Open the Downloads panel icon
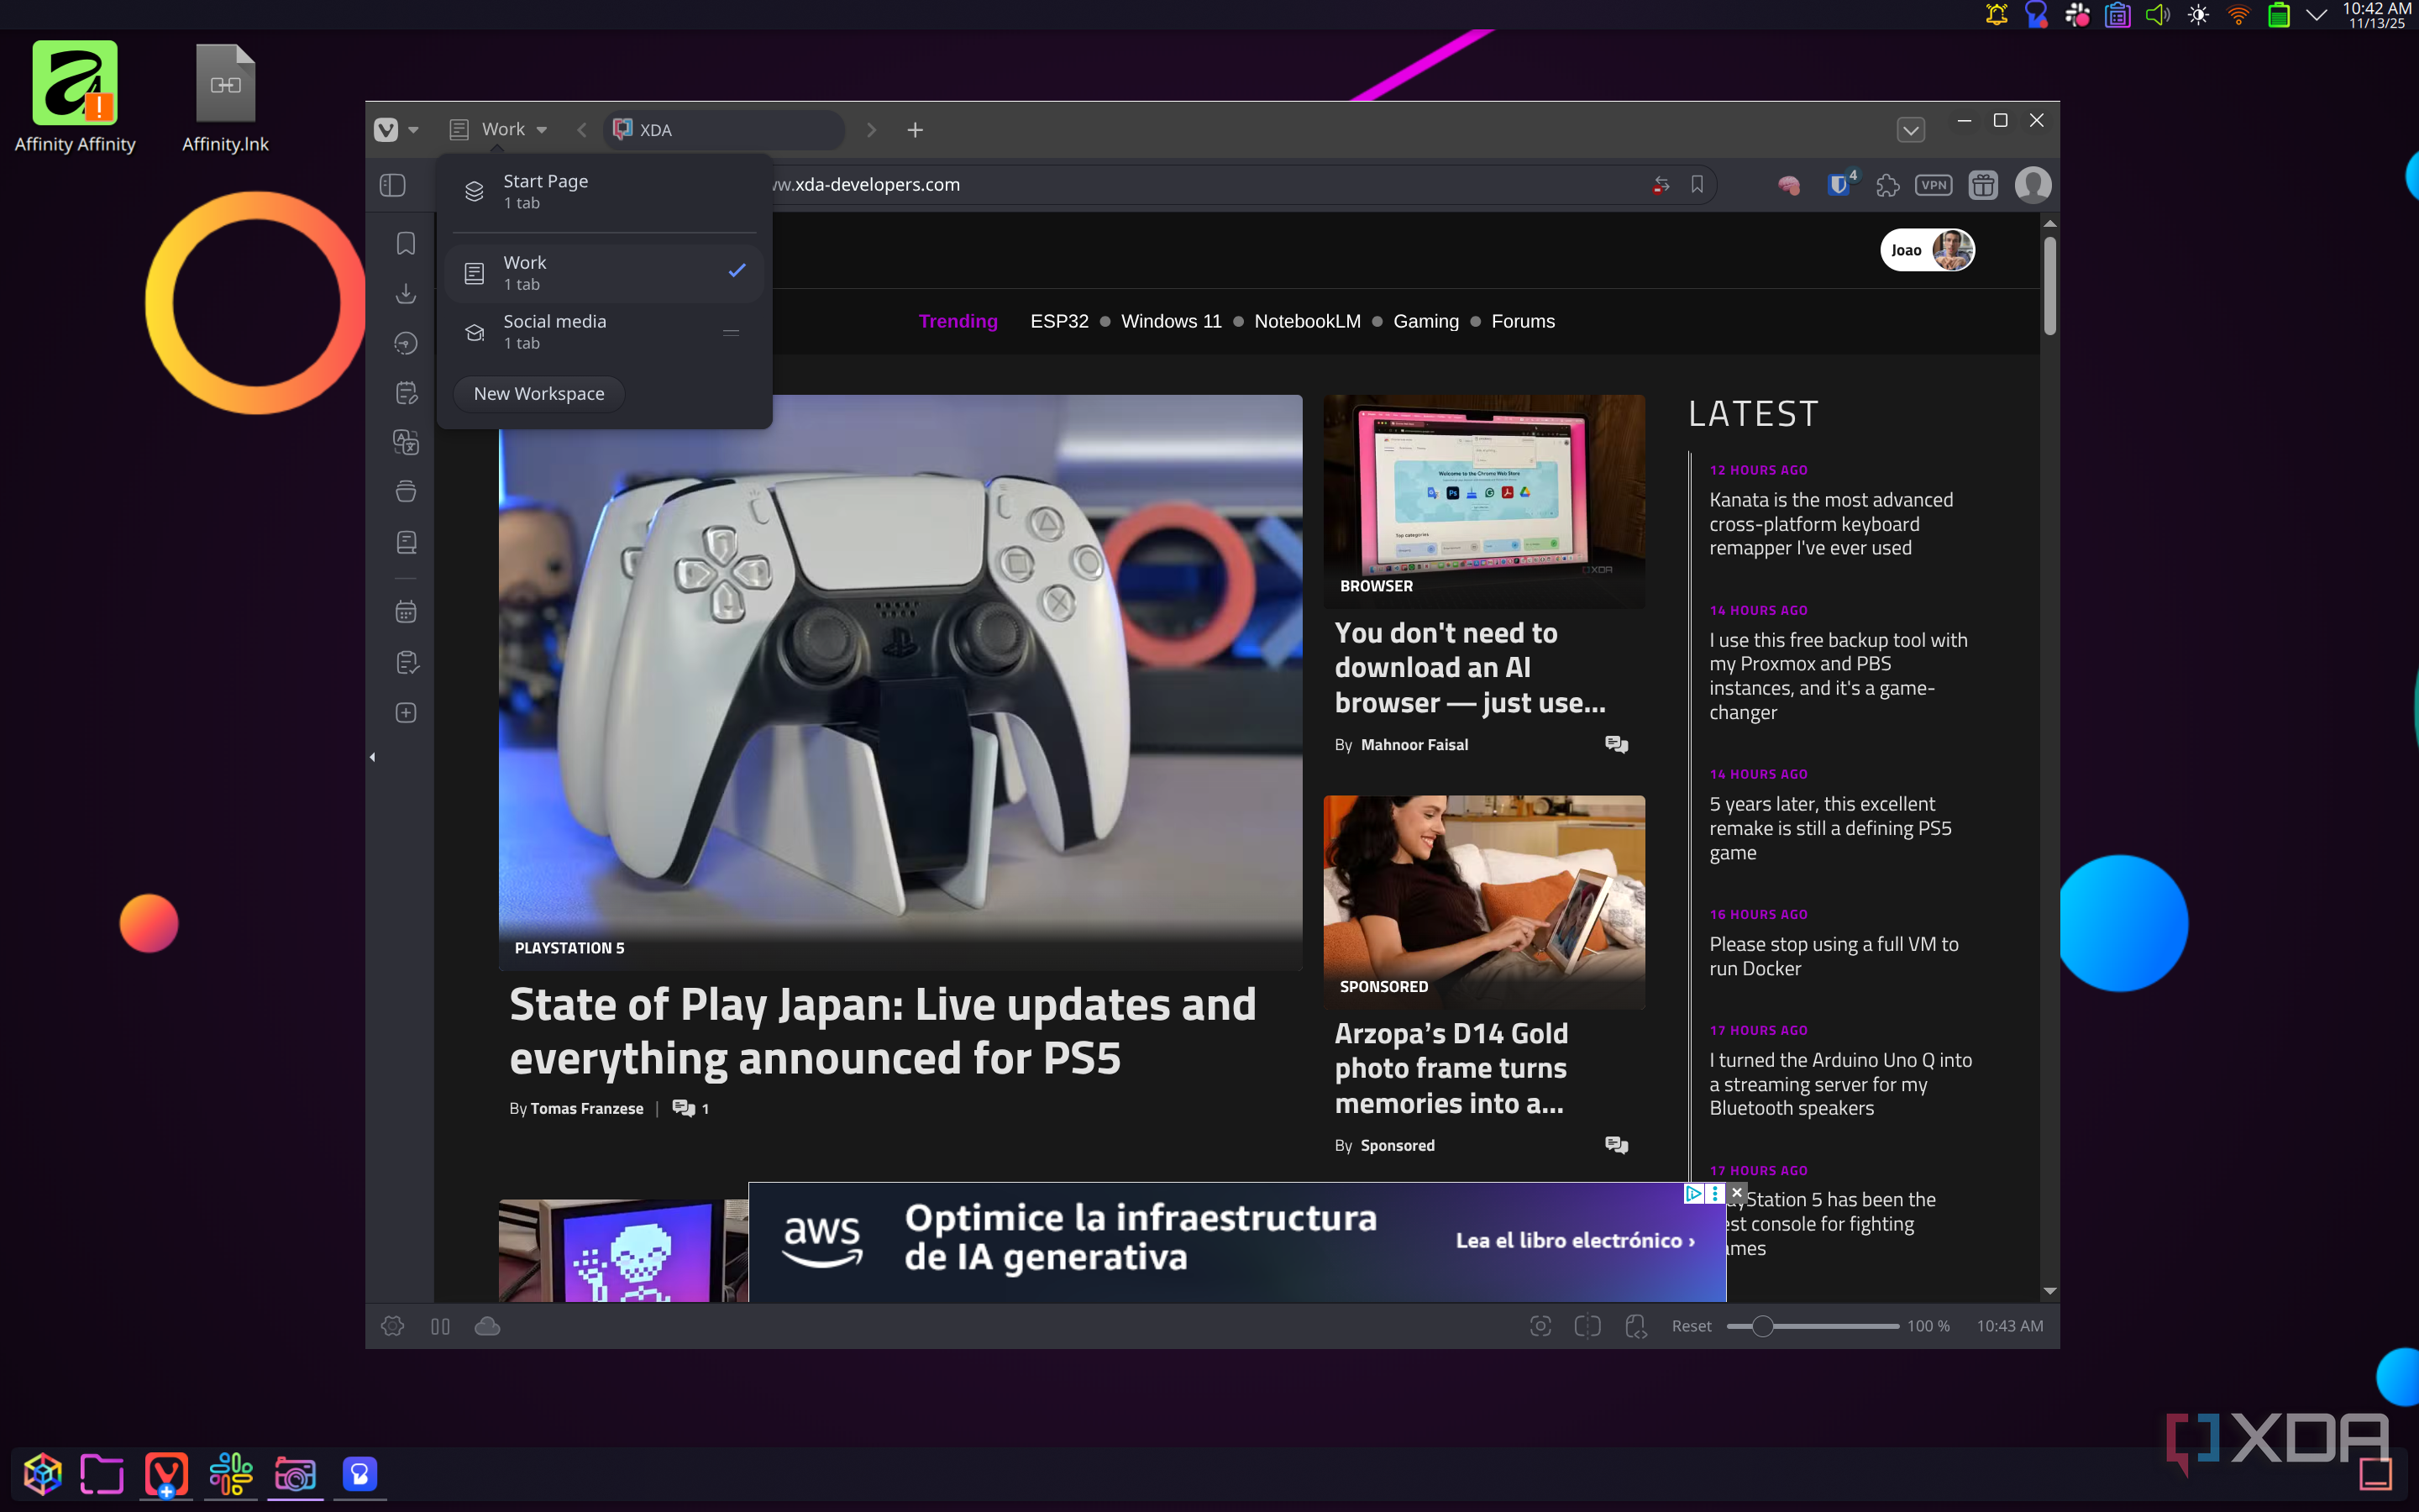This screenshot has height=1512, width=2419. [405, 293]
